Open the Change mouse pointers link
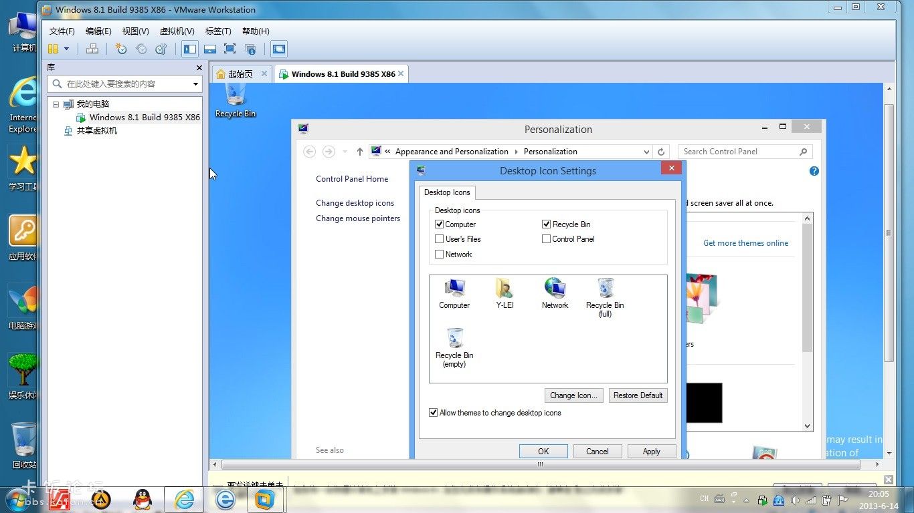Screen dimensions: 914x513 click(358, 218)
